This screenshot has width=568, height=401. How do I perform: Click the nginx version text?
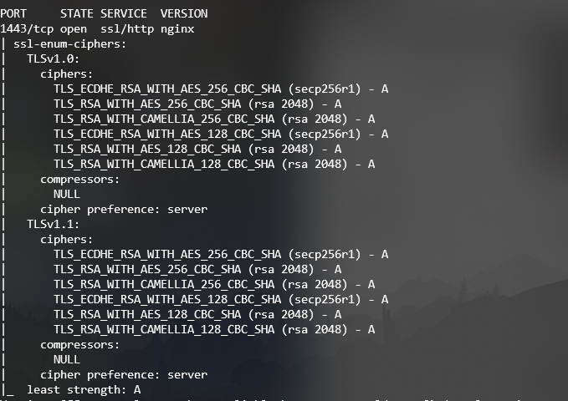177,29
